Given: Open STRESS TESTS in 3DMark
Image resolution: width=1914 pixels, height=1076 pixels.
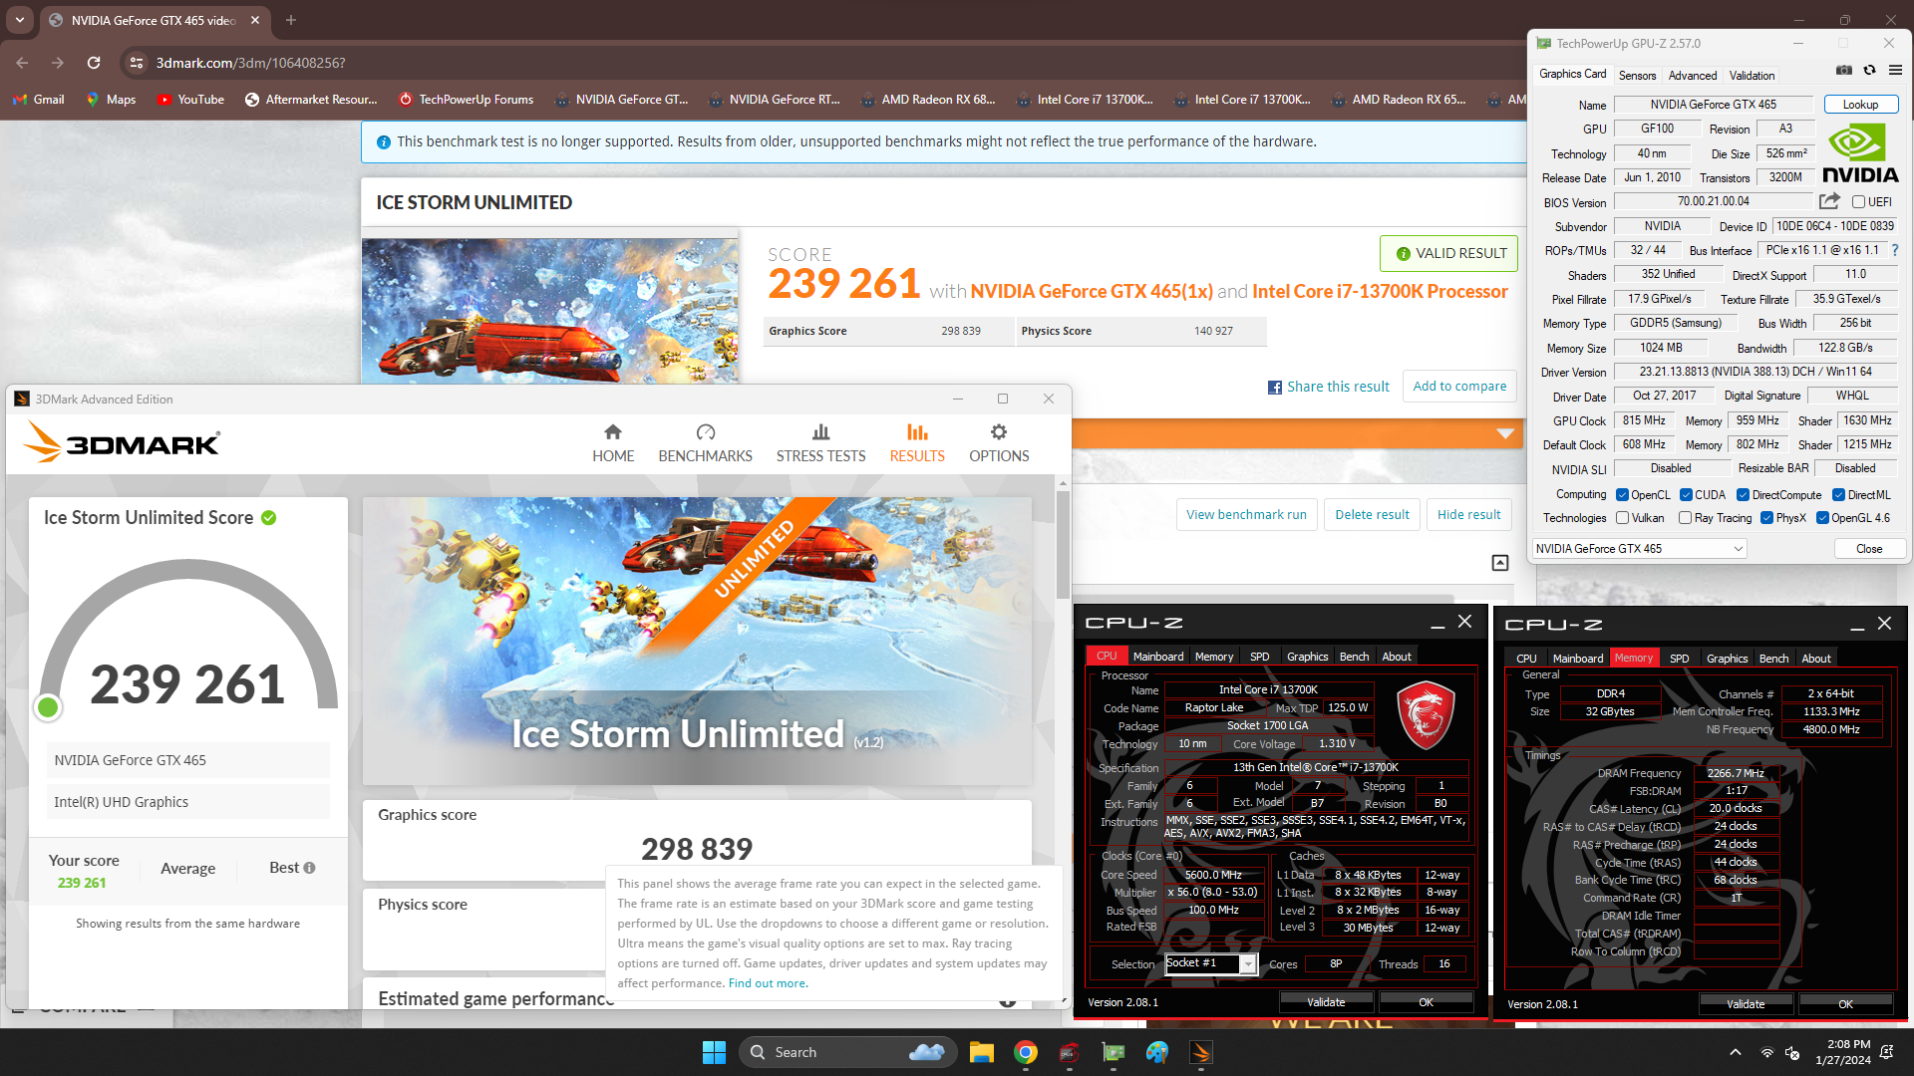Looking at the screenshot, I should (820, 443).
